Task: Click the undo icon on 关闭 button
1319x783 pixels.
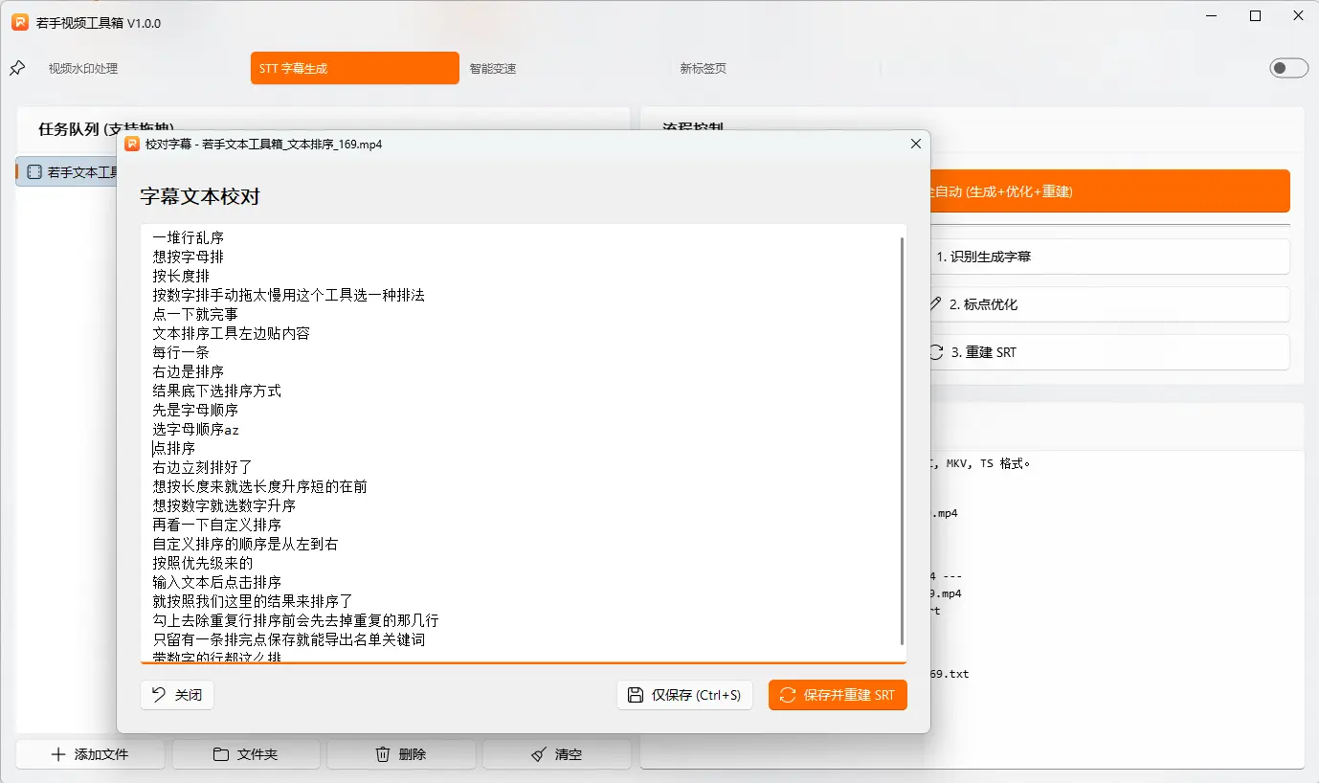Action: click(x=159, y=695)
